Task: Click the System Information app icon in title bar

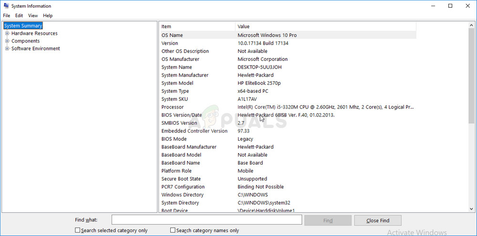Action: tap(5, 6)
